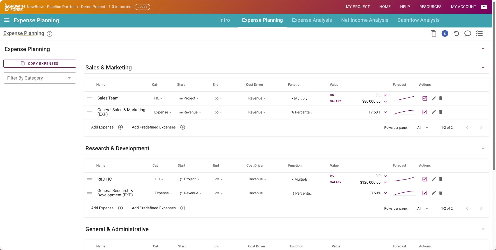Image resolution: width=496 pixels, height=250 pixels.
Task: Collapse the Sales & Marketing section
Action: pos(483,68)
